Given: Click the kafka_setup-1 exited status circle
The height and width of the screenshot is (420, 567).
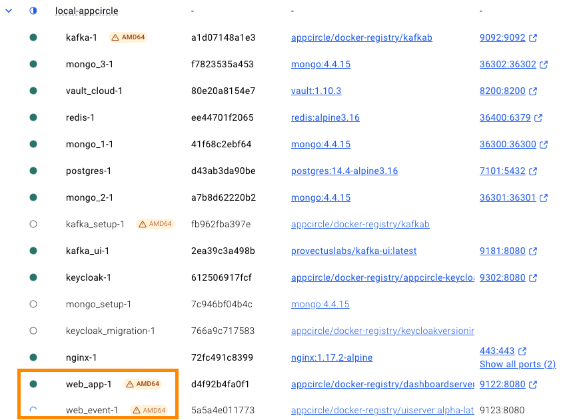Looking at the screenshot, I should pyautogui.click(x=33, y=224).
